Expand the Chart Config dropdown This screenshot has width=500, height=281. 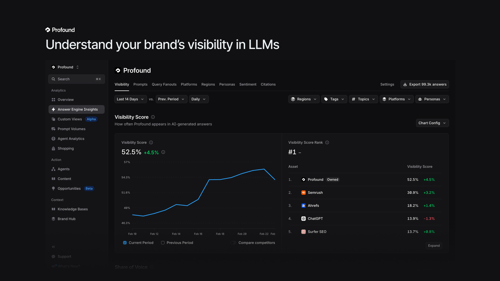[432, 123]
